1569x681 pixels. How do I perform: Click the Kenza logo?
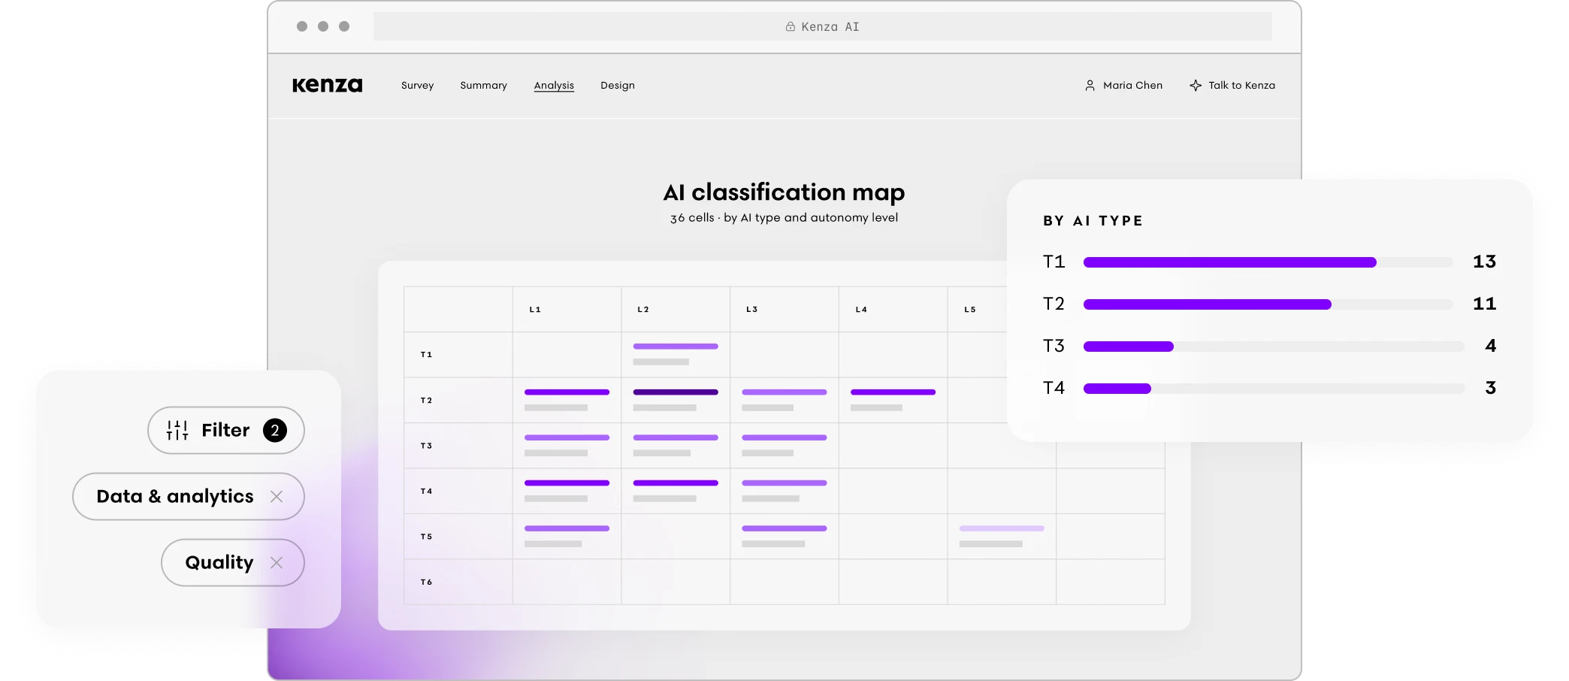click(x=327, y=85)
